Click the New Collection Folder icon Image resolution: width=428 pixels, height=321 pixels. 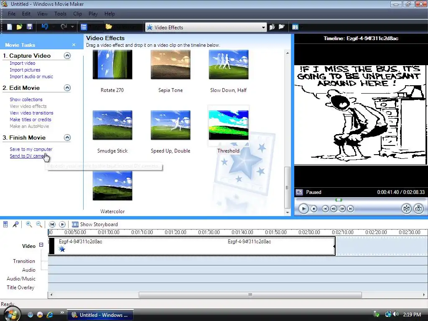click(x=281, y=27)
